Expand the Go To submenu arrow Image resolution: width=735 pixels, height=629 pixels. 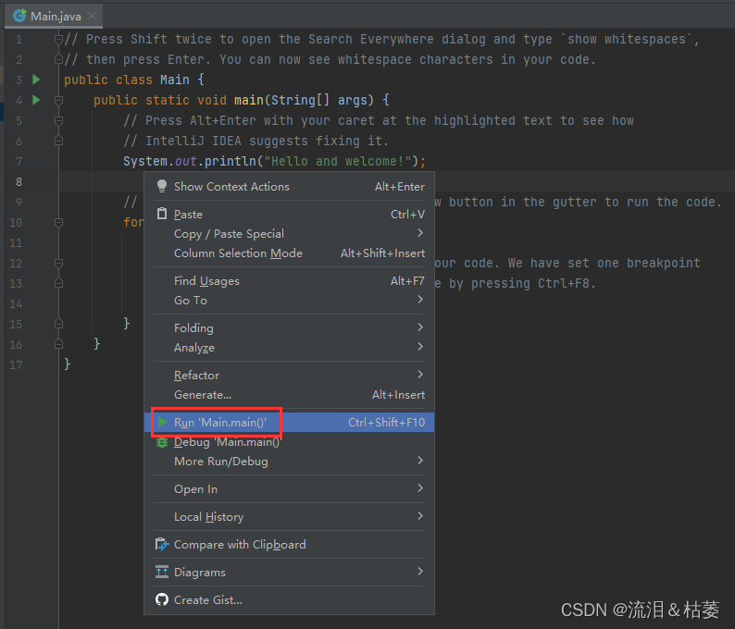click(420, 300)
